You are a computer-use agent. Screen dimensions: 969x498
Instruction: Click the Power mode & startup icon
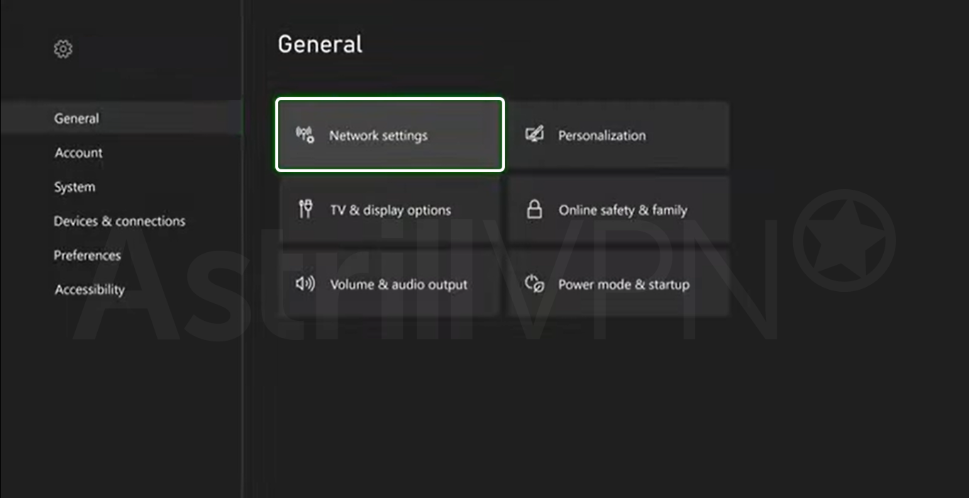pyautogui.click(x=534, y=283)
